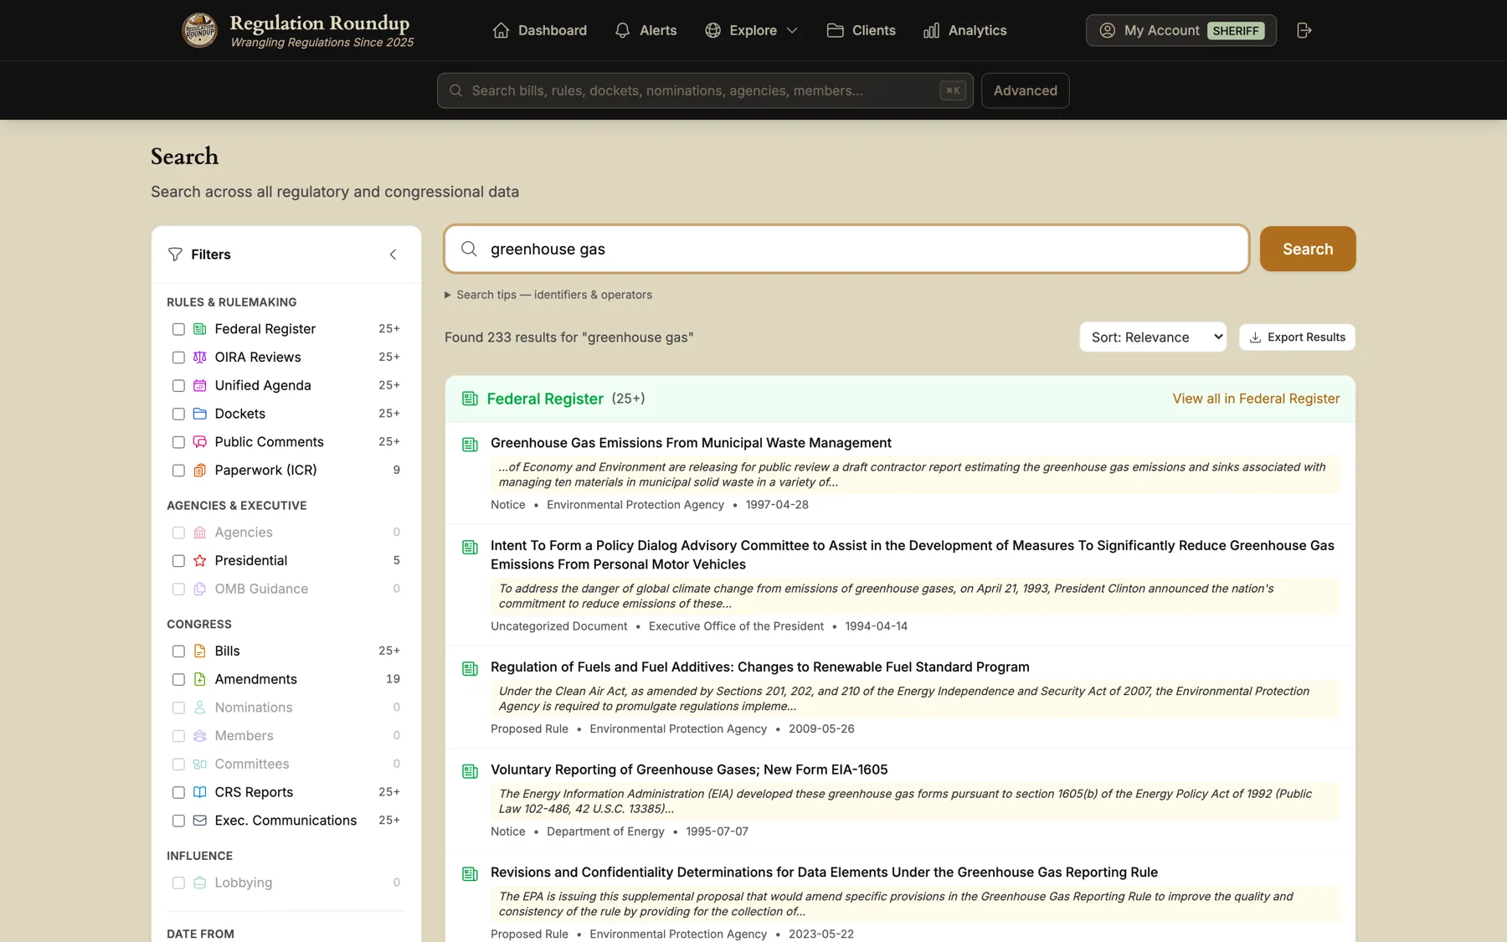Click the Bills document icon

click(x=200, y=651)
